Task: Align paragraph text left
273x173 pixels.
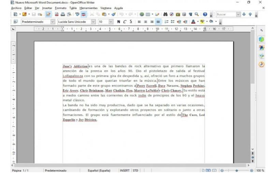Action: tap(139, 22)
